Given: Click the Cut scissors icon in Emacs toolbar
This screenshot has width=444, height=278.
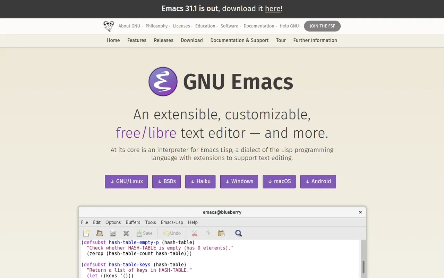Looking at the screenshot, I should point(195,233).
